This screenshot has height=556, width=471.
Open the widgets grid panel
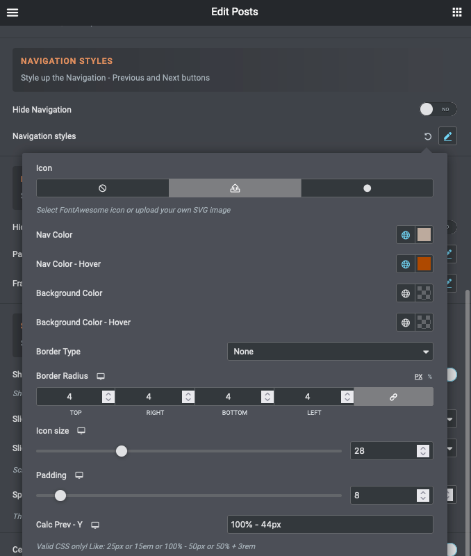coord(457,12)
